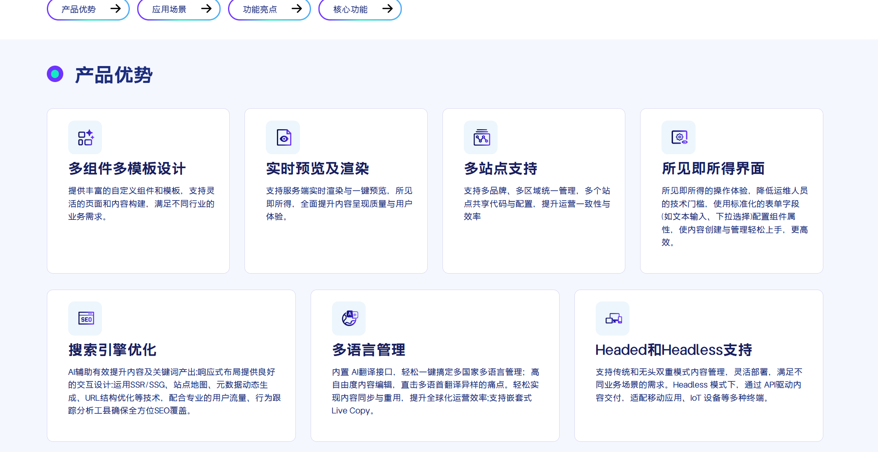Select the 多组件多模板设计 card title
The height and width of the screenshot is (452, 878).
(127, 169)
